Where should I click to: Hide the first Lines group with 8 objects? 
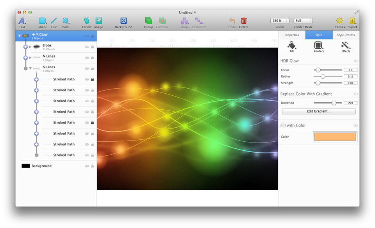87,58
